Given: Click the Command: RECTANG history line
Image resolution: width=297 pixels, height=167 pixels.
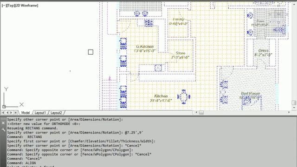Looking at the screenshot, I should tap(25, 137).
